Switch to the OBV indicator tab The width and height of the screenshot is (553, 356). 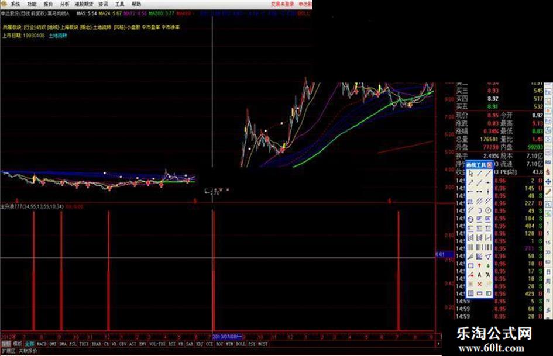(123, 344)
